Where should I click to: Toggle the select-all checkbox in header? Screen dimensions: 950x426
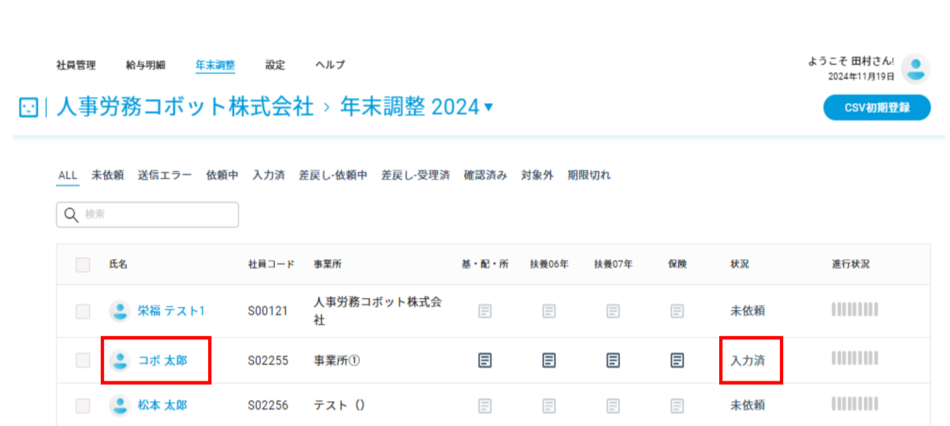point(83,265)
